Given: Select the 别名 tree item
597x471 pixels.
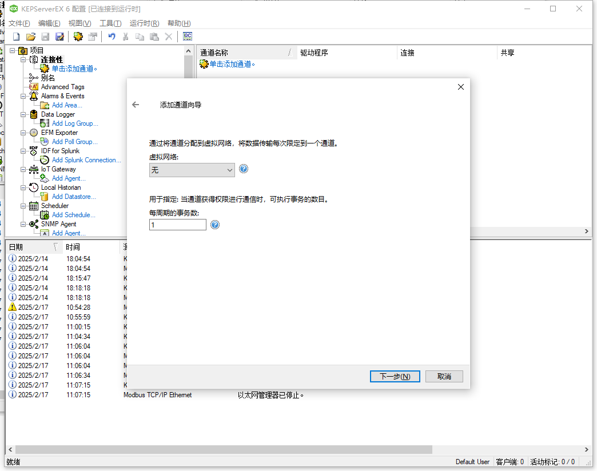Looking at the screenshot, I should pyautogui.click(x=47, y=78).
